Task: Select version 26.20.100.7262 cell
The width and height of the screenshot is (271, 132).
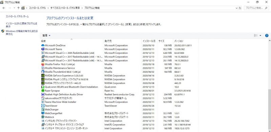Action: pyautogui.click(x=182, y=121)
